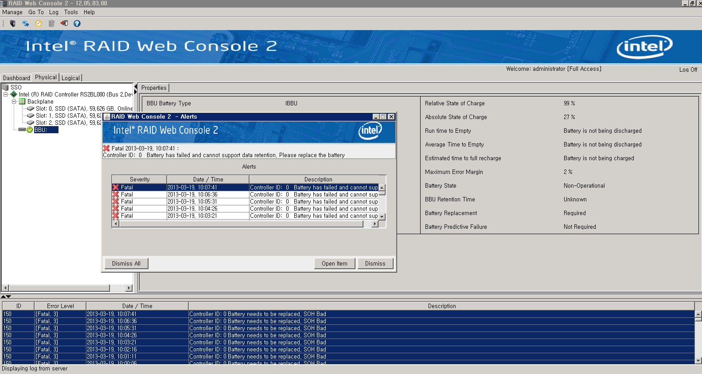Select alert row timestamped 10:06:36
This screenshot has height=374, width=702.
tap(245, 194)
